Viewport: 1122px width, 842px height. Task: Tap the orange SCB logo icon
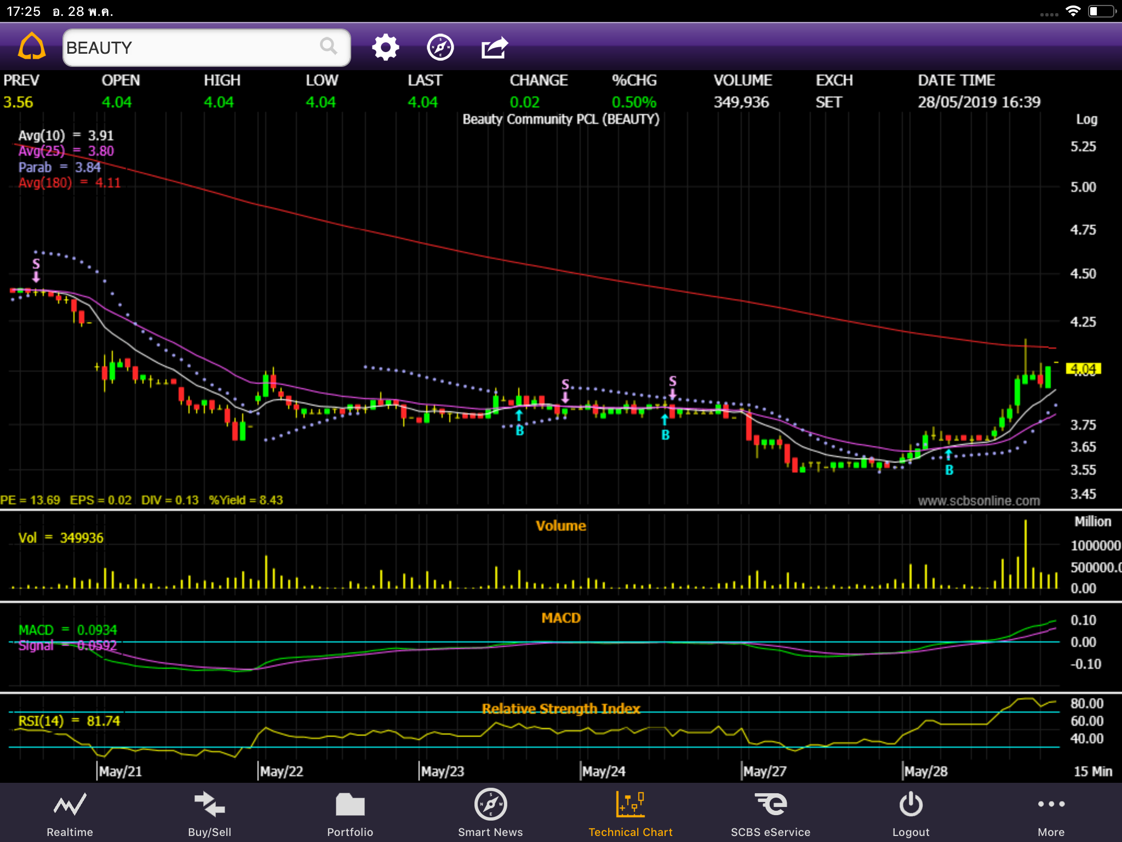32,46
